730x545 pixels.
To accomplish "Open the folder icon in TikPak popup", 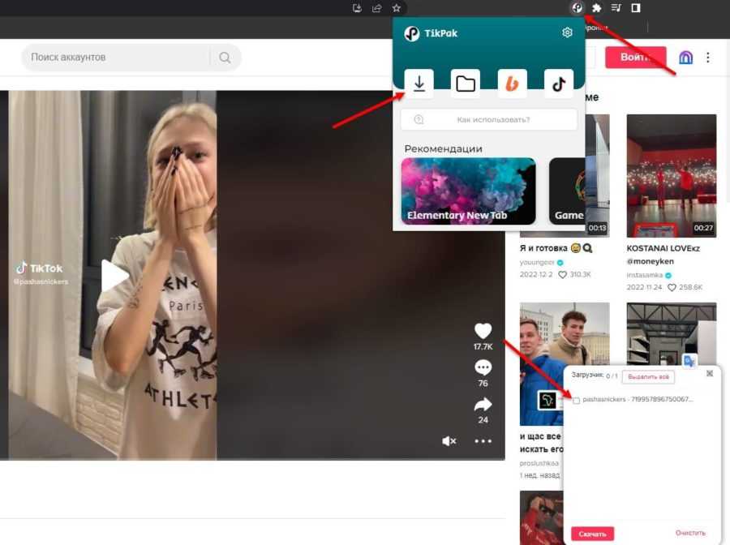I will [x=465, y=84].
